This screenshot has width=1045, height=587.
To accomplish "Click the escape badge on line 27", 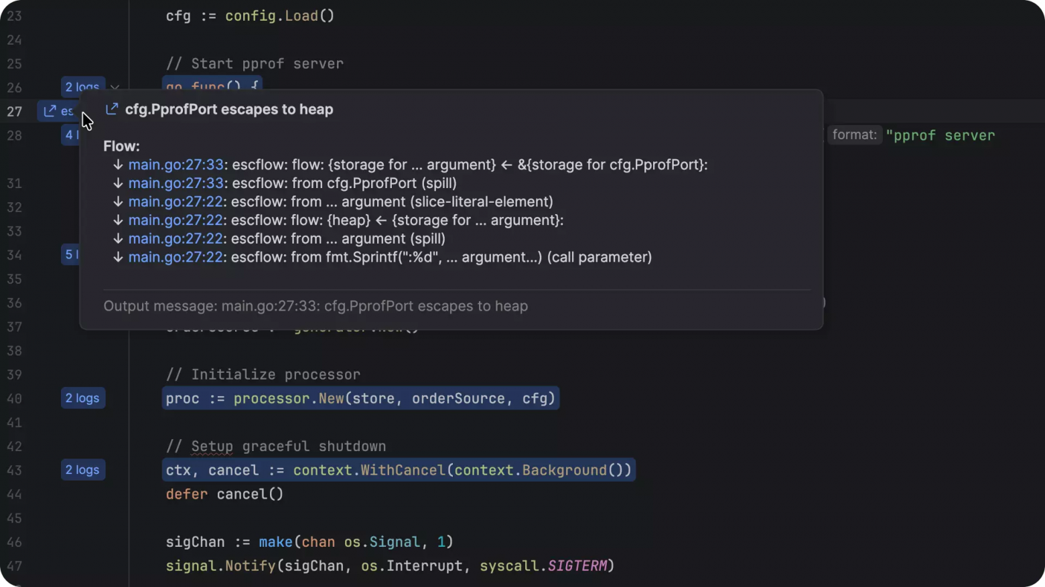I will click(58, 111).
